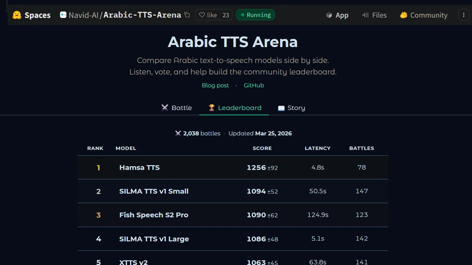Click the Running status badge
The height and width of the screenshot is (265, 472).
(255, 15)
